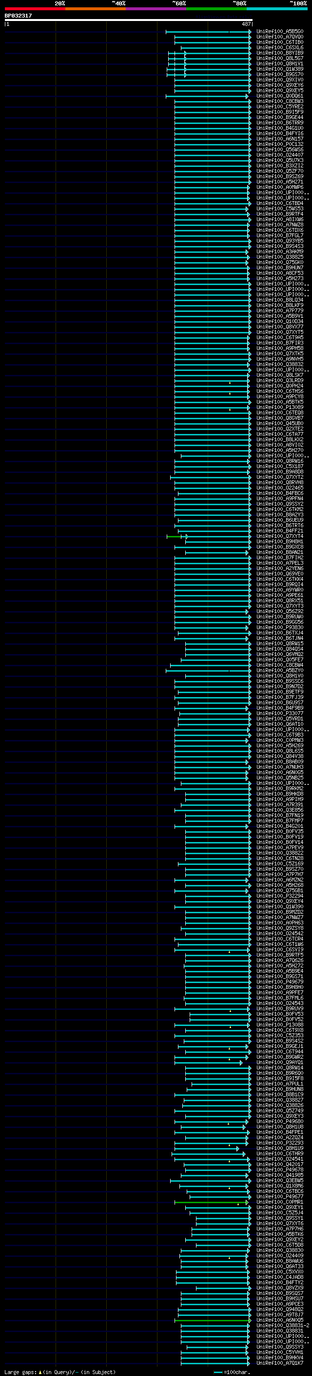312x1376 pixels.
Task: Select hit label UniRef100_C5Z5J4
Action: tap(280, 1212)
